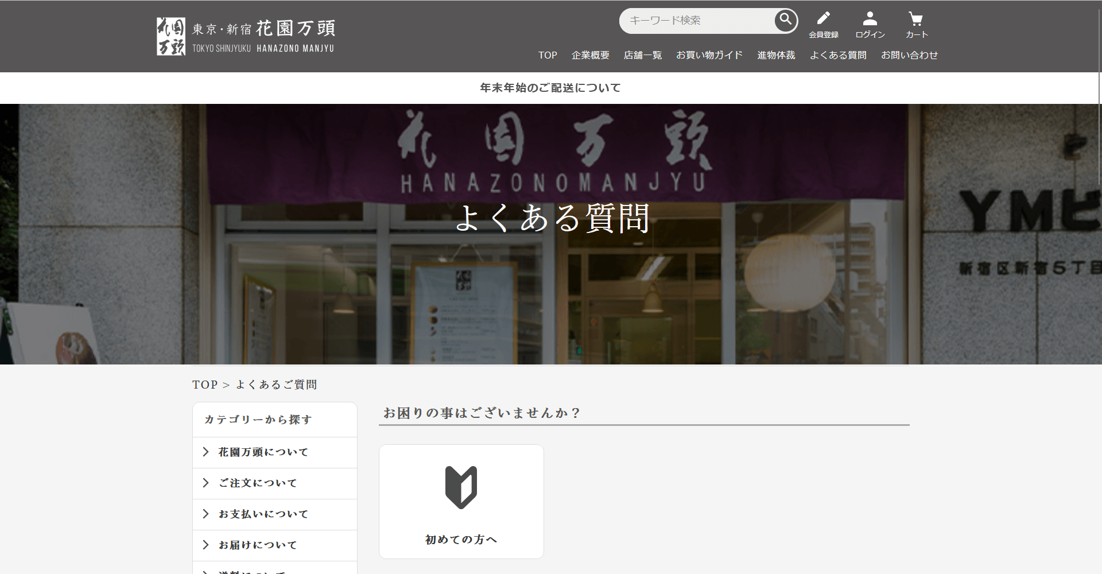The width and height of the screenshot is (1102, 574).
Task: Click the chevron beside お支払いについて
Action: pos(206,514)
